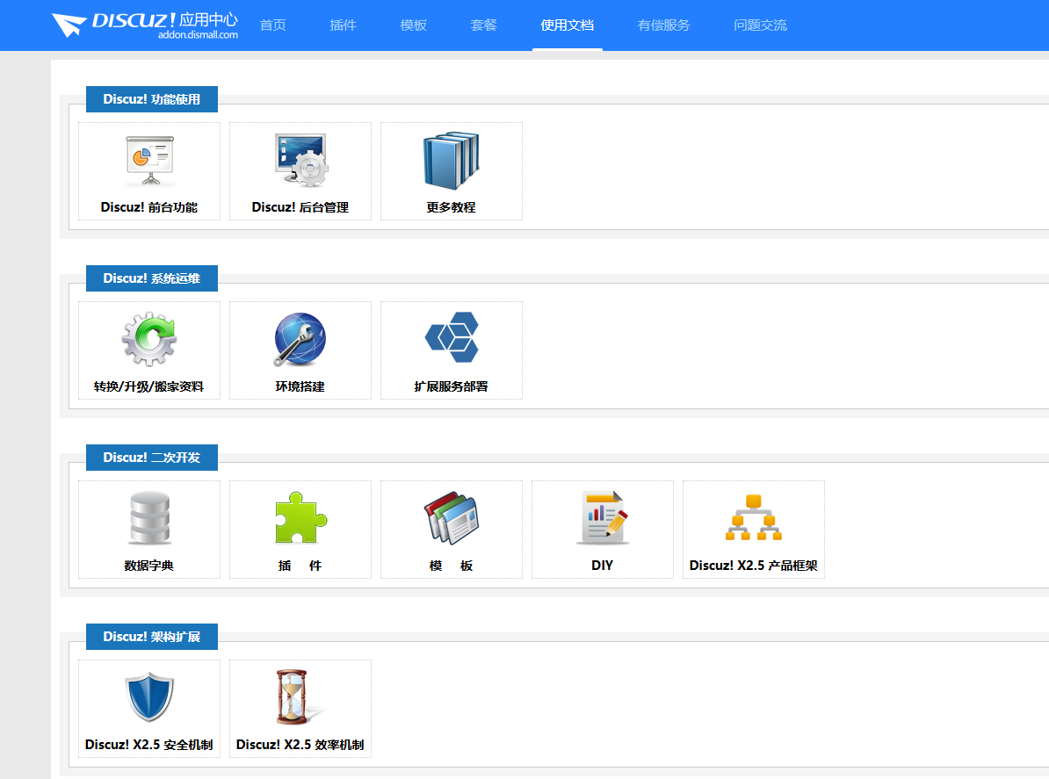
Task: Go to the 问题交流 nav tab
Action: point(761,25)
